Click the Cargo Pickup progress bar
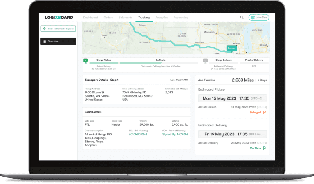314x184 pixels. tap(104, 63)
